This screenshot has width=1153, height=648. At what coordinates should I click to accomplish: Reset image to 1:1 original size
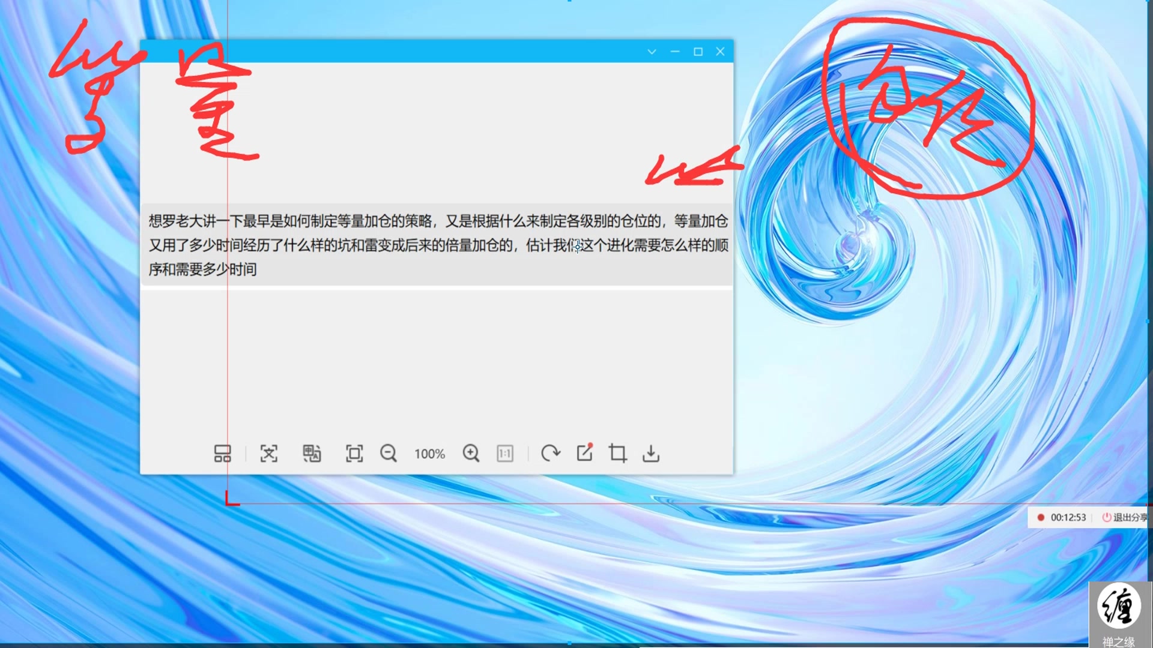coord(505,454)
